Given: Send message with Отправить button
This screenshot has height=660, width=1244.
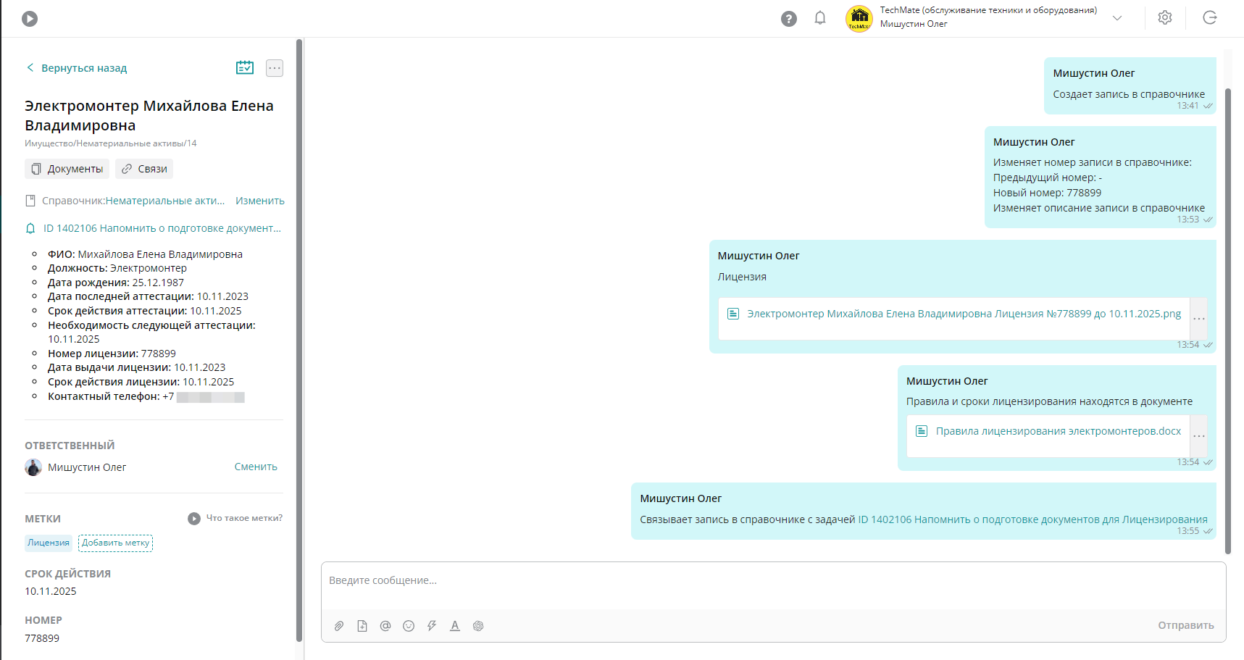Looking at the screenshot, I should (1186, 625).
